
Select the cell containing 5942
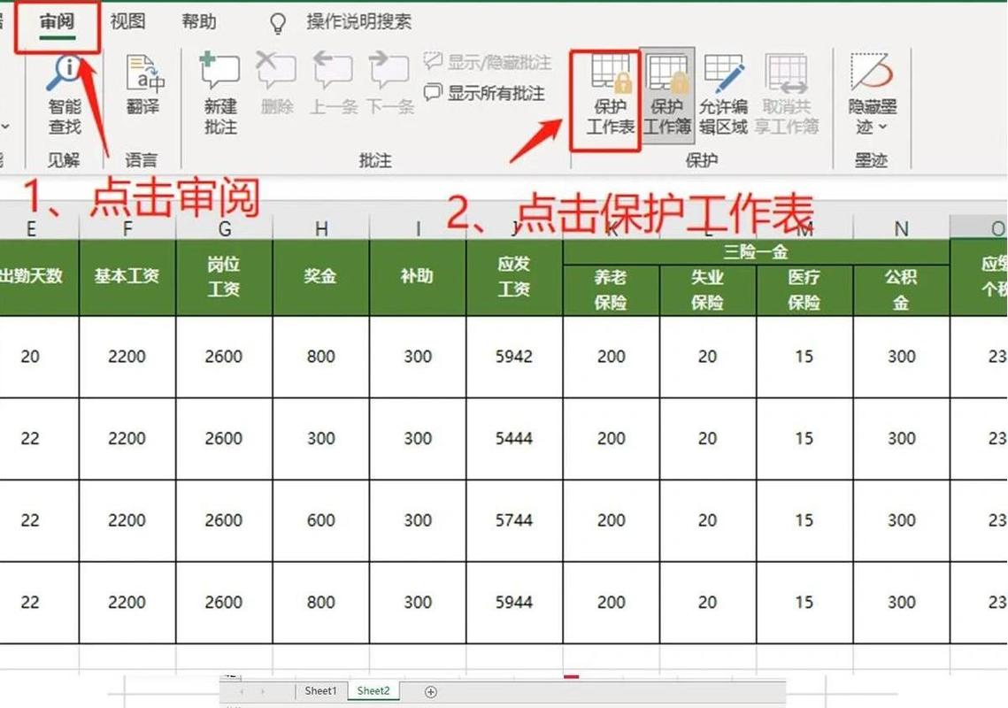click(513, 357)
